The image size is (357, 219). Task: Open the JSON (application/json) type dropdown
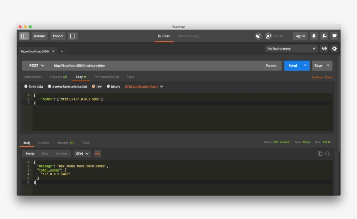pos(144,87)
